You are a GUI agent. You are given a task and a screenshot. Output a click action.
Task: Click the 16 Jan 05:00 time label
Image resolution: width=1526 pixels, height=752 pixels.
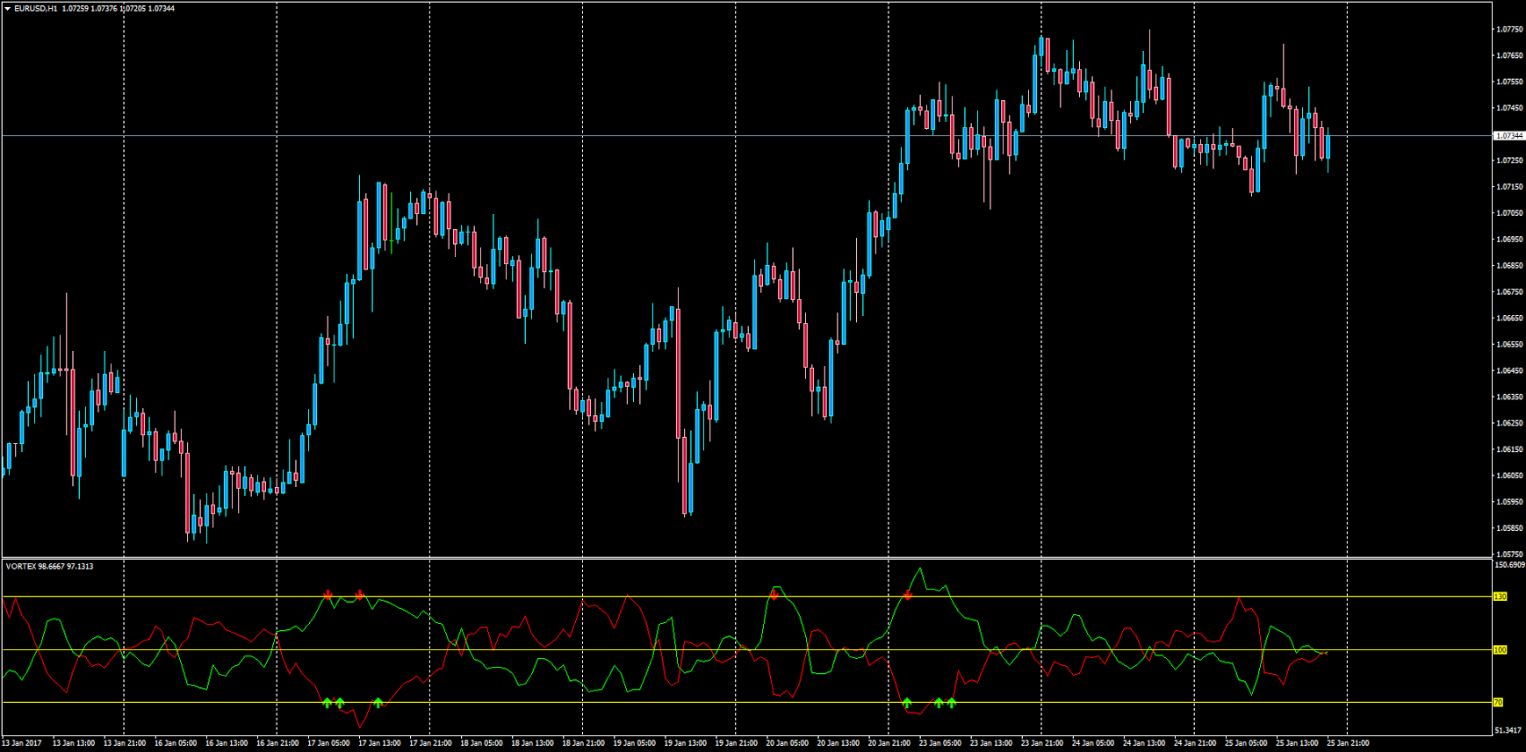click(176, 743)
